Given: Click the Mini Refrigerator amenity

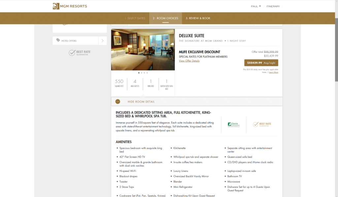Looking at the screenshot, I should point(183,187).
